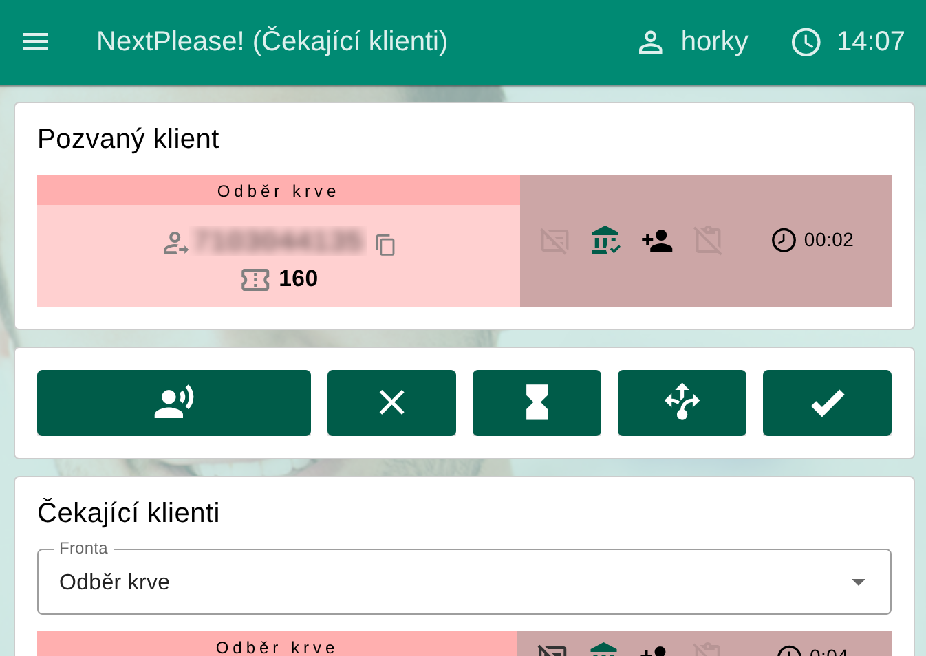Image resolution: width=926 pixels, height=656 pixels.
Task: Click the crossed-out screen icon in called client row
Action: click(x=554, y=241)
